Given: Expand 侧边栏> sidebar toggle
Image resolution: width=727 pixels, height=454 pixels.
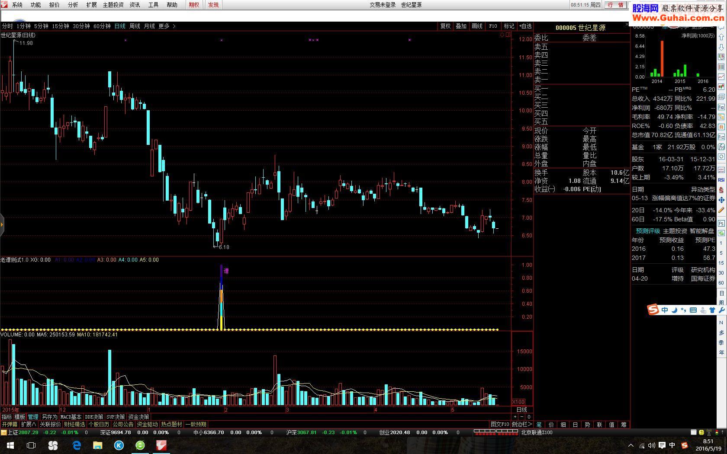Looking at the screenshot, I should (x=521, y=425).
